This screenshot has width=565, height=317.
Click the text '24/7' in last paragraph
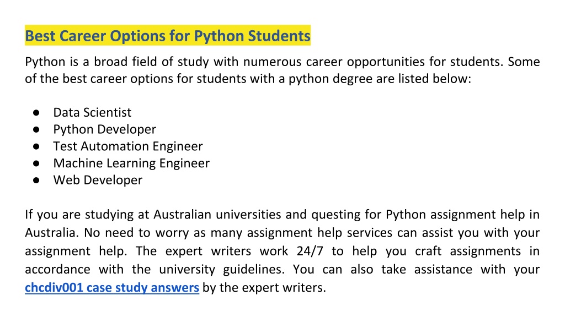(x=310, y=251)
